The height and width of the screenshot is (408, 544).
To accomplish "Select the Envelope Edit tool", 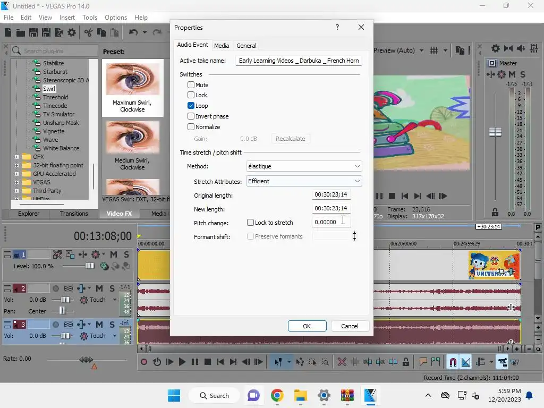I will 300,362.
